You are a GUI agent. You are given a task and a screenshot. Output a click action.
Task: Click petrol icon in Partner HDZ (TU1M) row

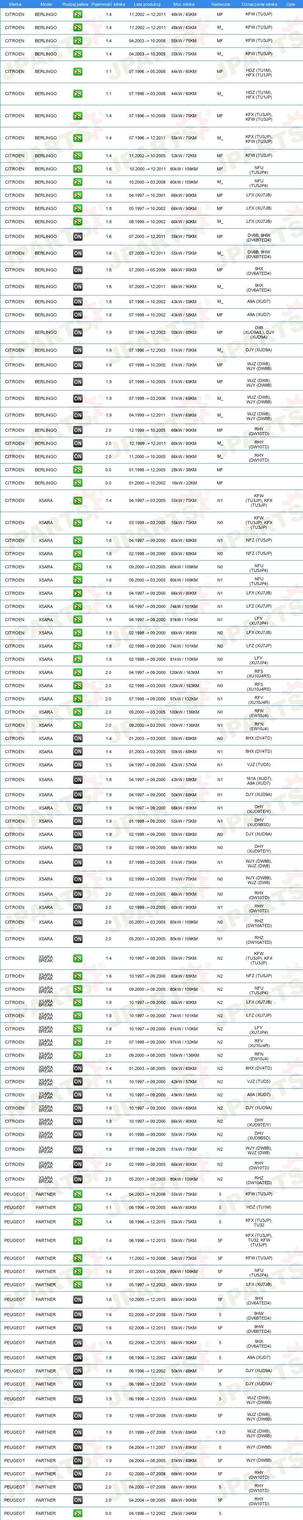coord(77,1207)
